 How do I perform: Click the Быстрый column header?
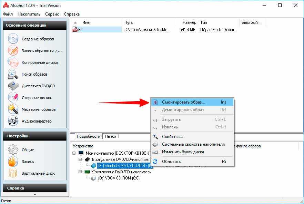click(x=252, y=22)
